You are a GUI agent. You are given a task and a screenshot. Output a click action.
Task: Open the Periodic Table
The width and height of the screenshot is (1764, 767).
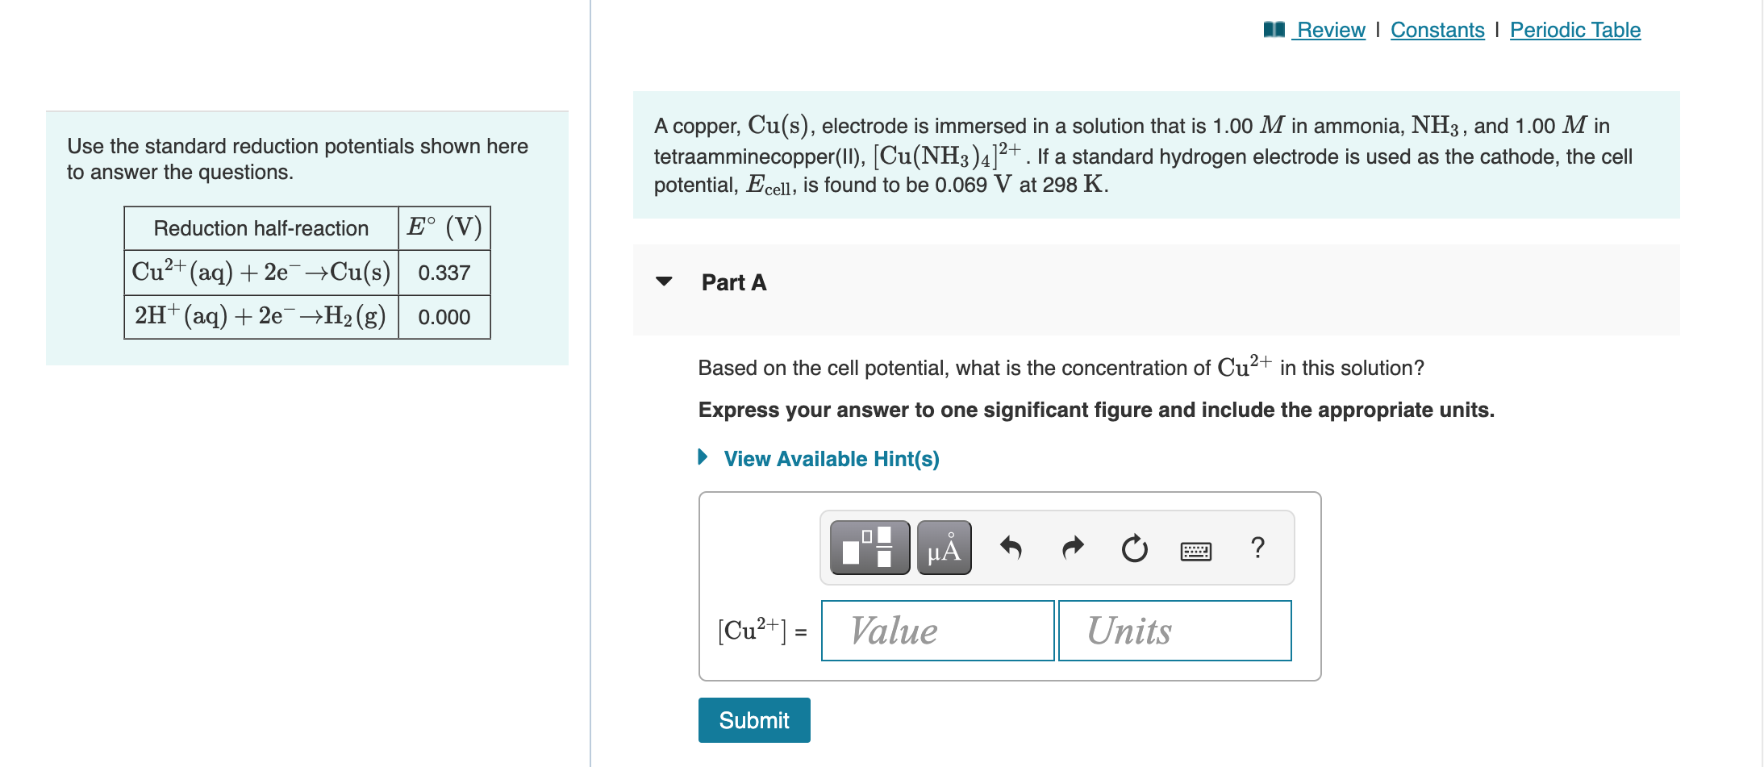tap(1574, 29)
